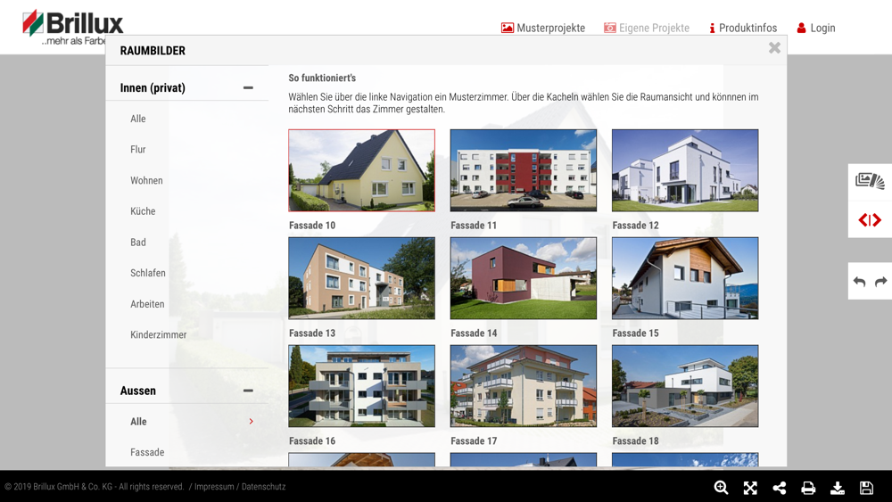Choose the Fassade 10 yellow house thumbnail
The height and width of the screenshot is (502, 892).
point(362,170)
